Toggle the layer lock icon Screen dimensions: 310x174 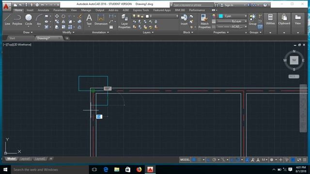(x=142, y=16)
